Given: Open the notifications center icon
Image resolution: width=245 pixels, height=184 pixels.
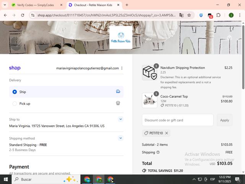Looking at the screenshot, I should [237, 179].
